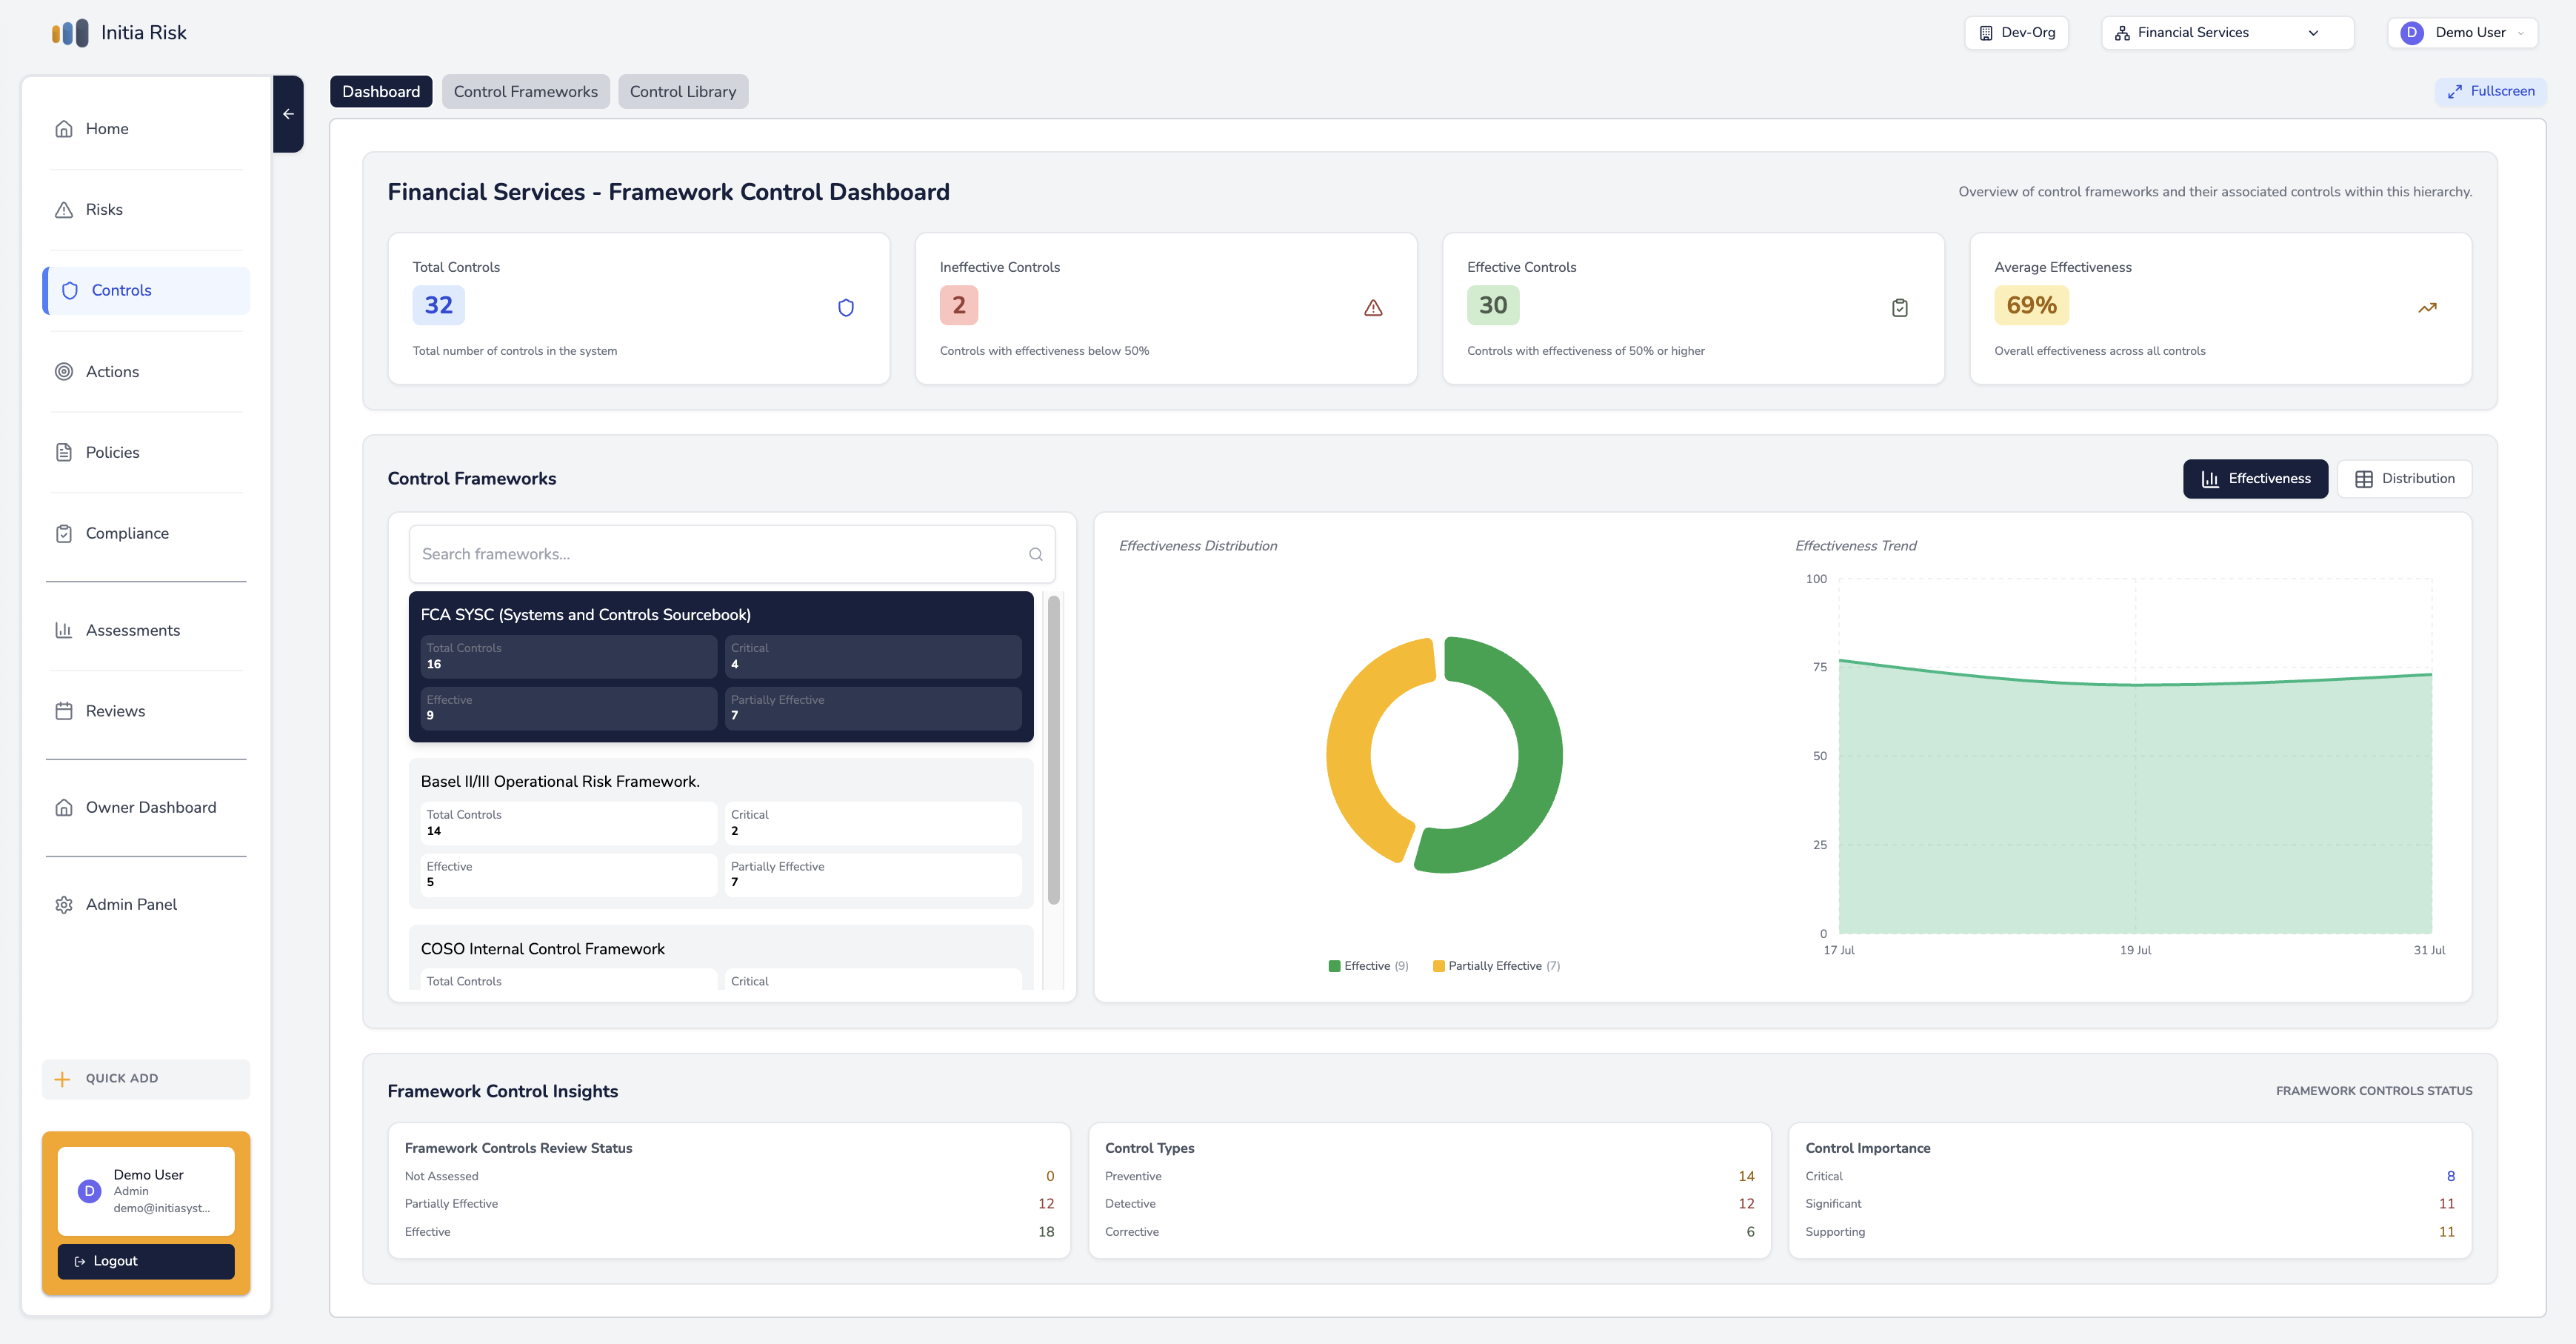Open Admin Panel gear icon
This screenshot has width=2576, height=1344.
pyautogui.click(x=64, y=905)
